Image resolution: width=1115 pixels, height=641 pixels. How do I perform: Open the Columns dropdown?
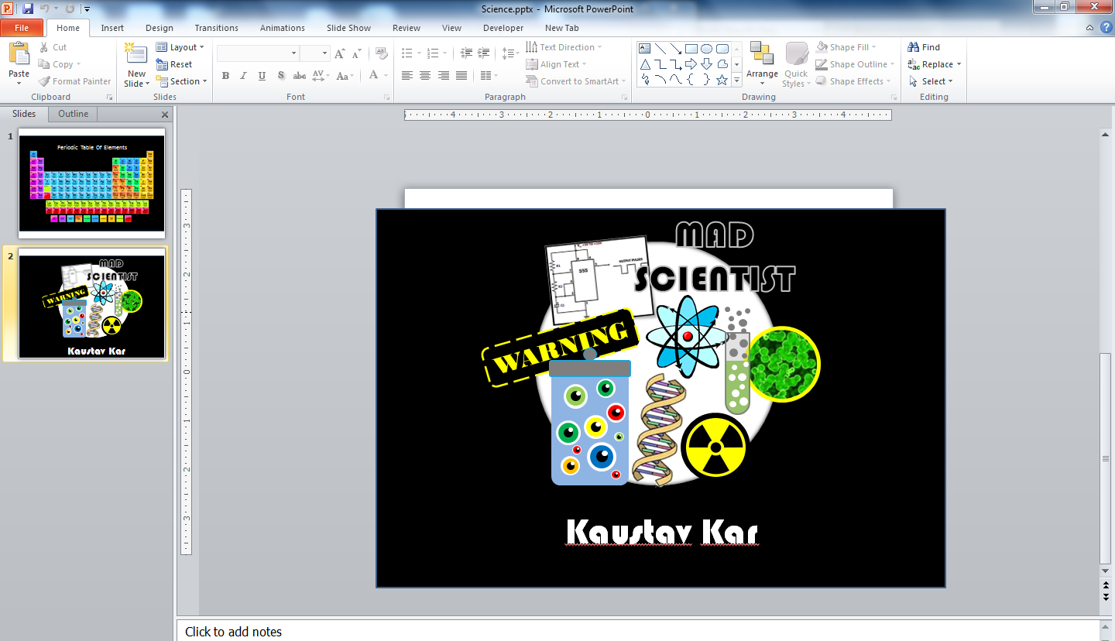tap(489, 76)
